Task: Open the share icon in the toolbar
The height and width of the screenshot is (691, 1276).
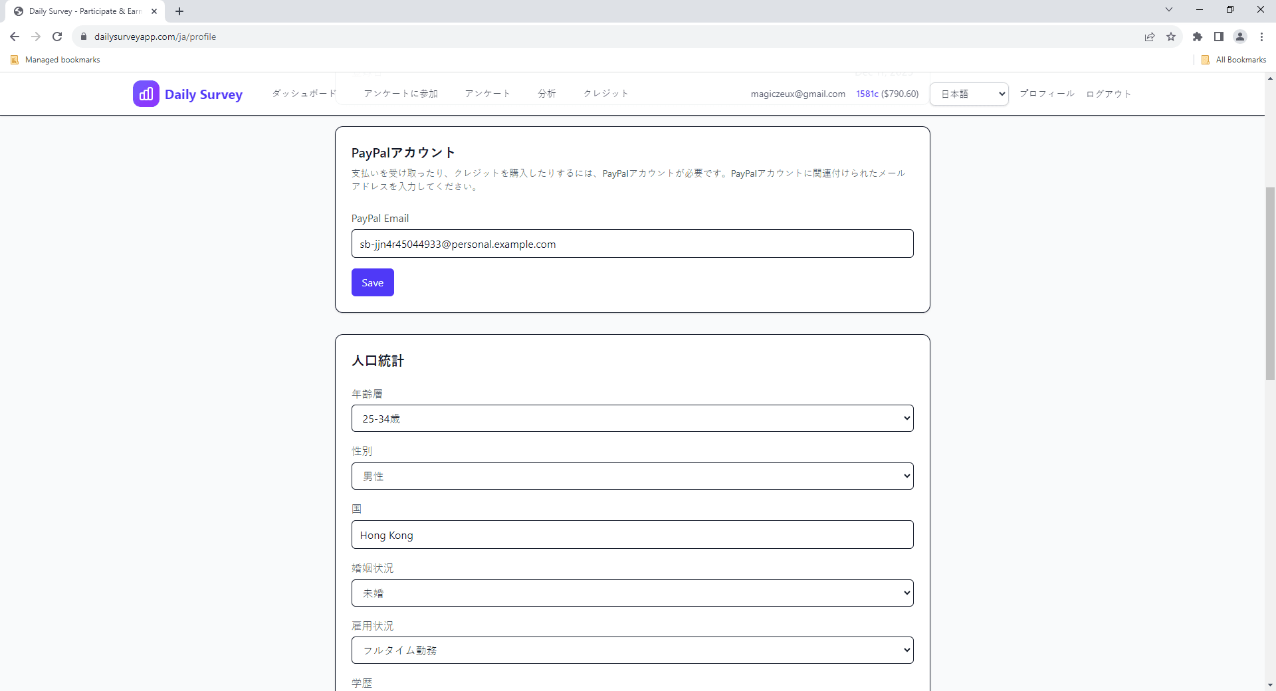Action: click(x=1150, y=37)
